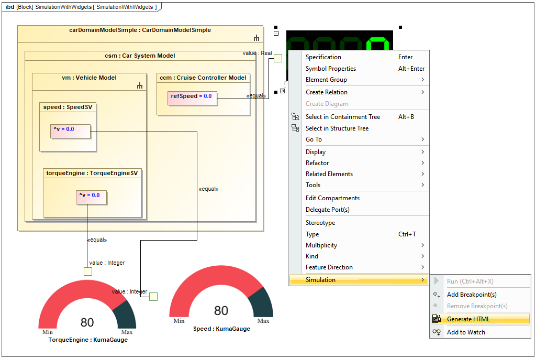Click the value port square above TorqueEngine gauge
Image resolution: width=536 pixels, height=358 pixels.
click(x=88, y=271)
